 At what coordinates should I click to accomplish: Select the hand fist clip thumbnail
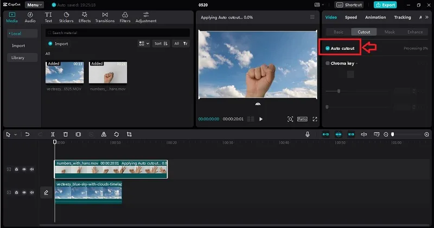pos(108,73)
